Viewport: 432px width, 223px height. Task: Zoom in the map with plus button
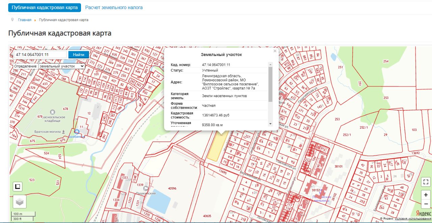tap(426, 195)
